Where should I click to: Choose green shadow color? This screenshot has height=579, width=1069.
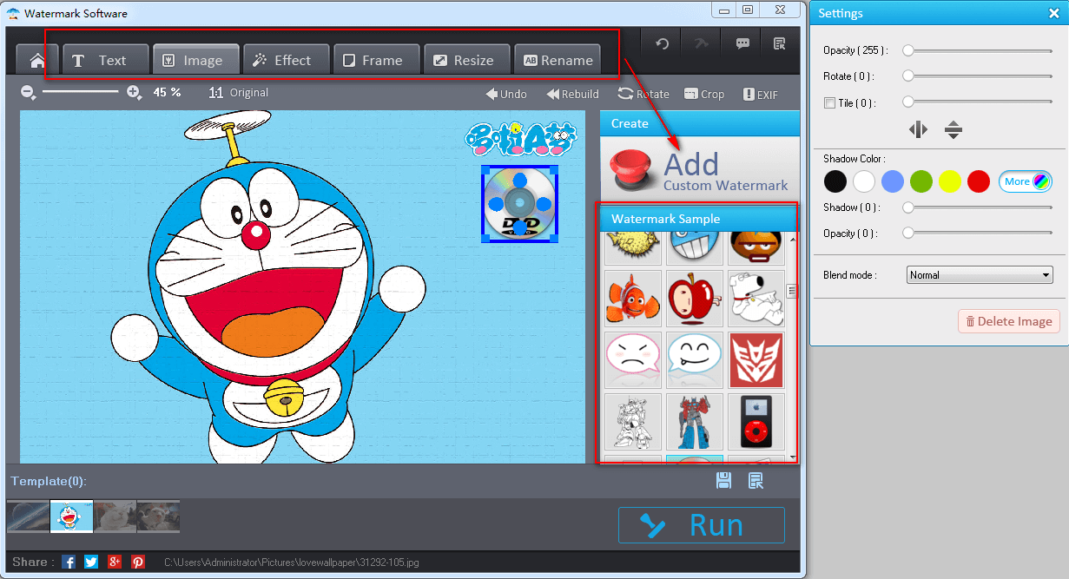click(x=921, y=181)
